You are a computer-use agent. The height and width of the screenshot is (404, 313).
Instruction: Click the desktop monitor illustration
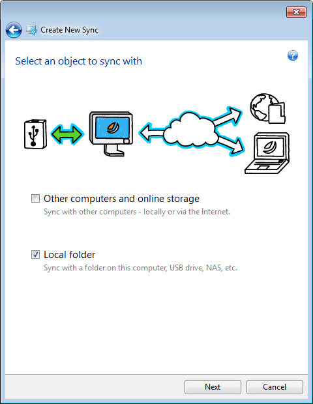[x=111, y=134]
